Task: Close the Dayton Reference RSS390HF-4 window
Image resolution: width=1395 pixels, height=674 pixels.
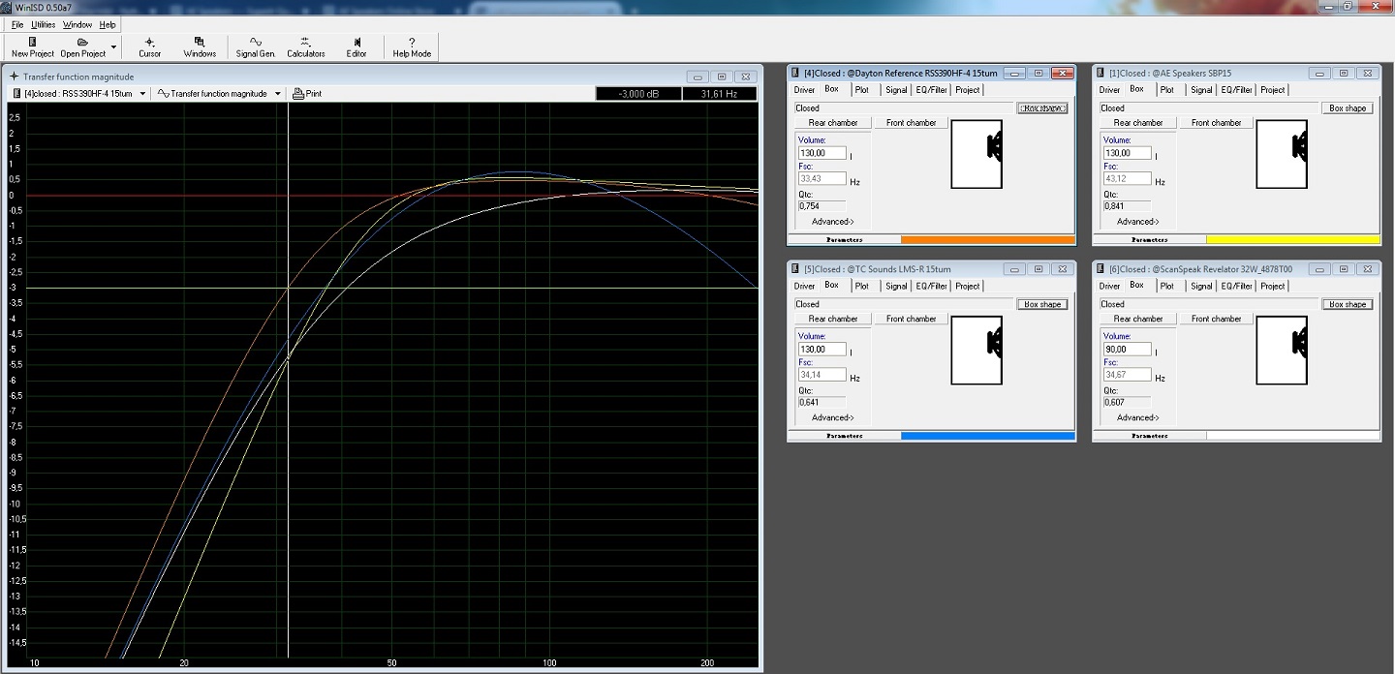Action: click(1063, 74)
